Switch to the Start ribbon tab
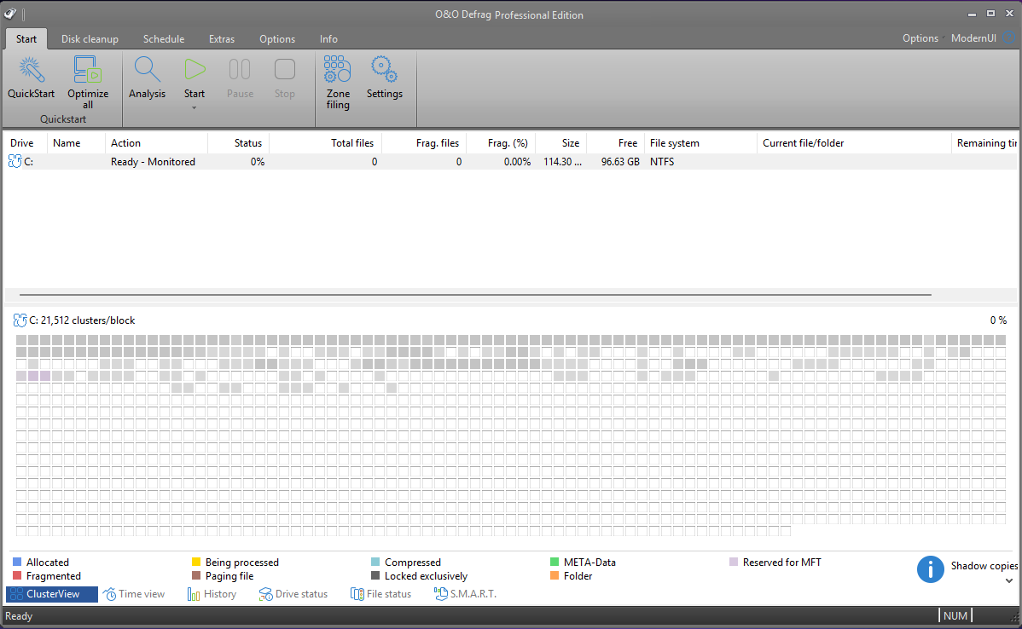 point(26,39)
